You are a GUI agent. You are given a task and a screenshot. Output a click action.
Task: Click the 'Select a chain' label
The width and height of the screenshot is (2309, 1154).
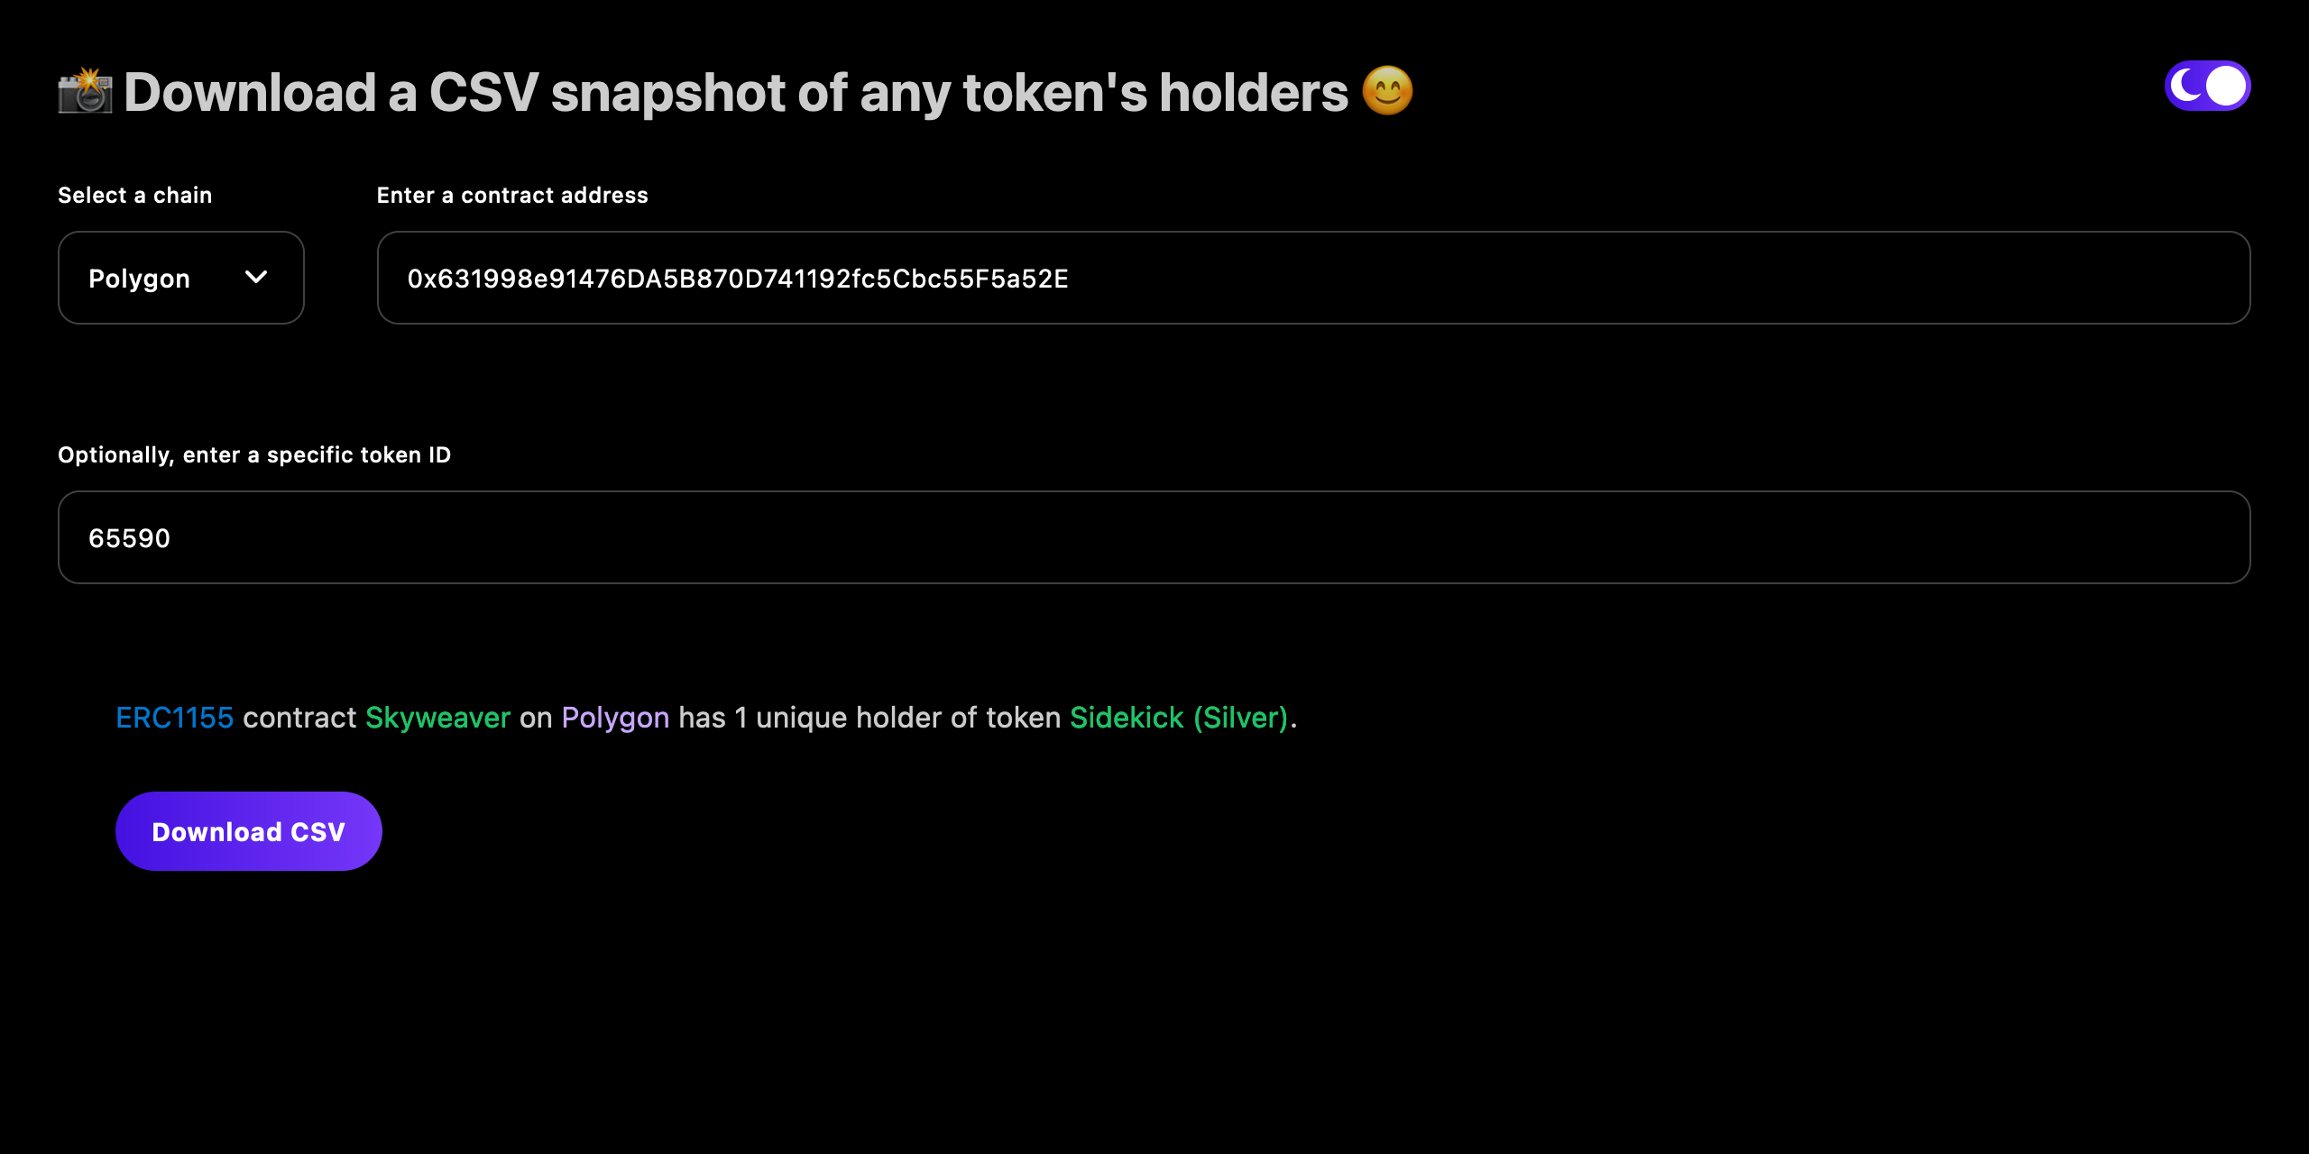pos(134,194)
